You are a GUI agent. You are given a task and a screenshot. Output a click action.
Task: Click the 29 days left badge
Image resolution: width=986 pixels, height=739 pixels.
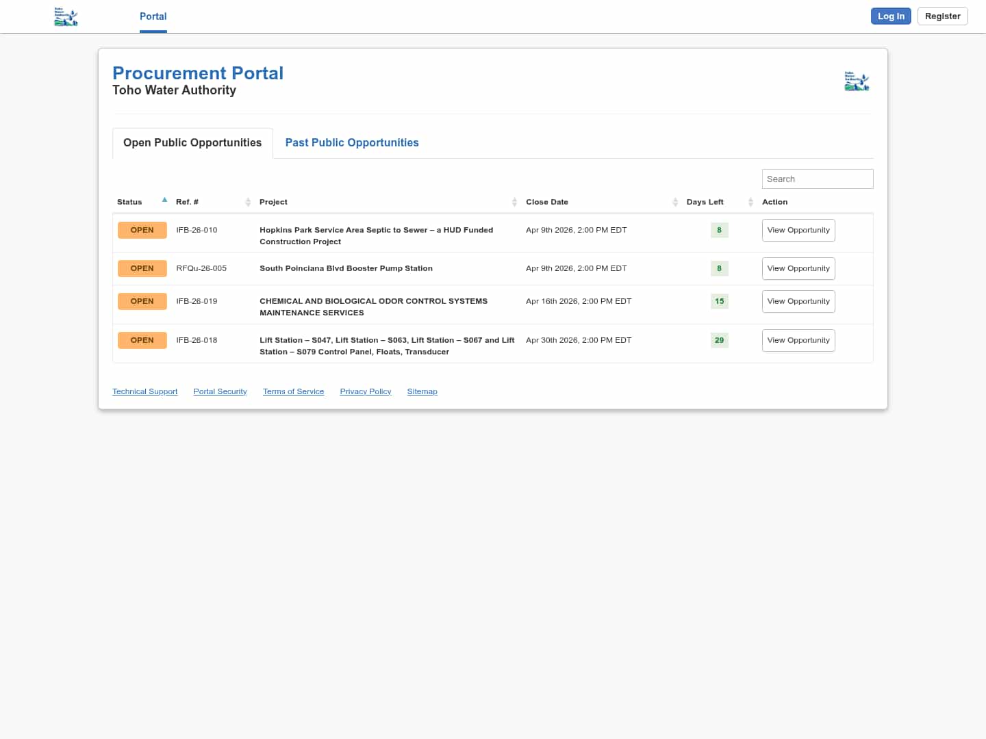click(x=719, y=340)
